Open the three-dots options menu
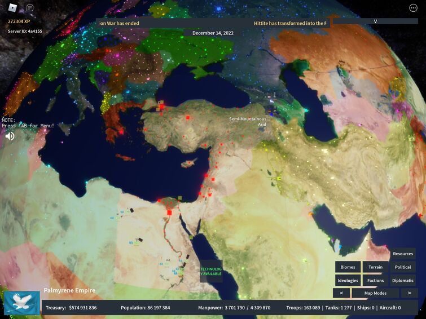This screenshot has width=426, height=319. (413, 8)
